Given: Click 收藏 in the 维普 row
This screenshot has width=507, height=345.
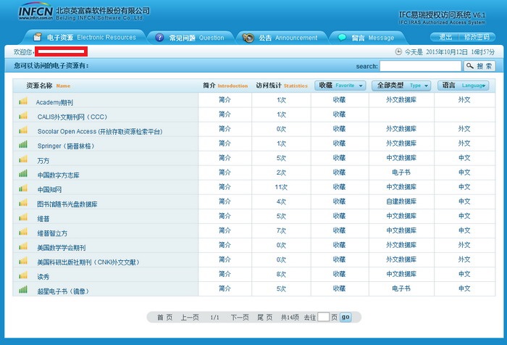Looking at the screenshot, I should tap(339, 217).
